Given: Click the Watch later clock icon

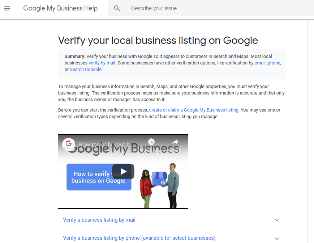Looking at the screenshot, I should point(151,142).
